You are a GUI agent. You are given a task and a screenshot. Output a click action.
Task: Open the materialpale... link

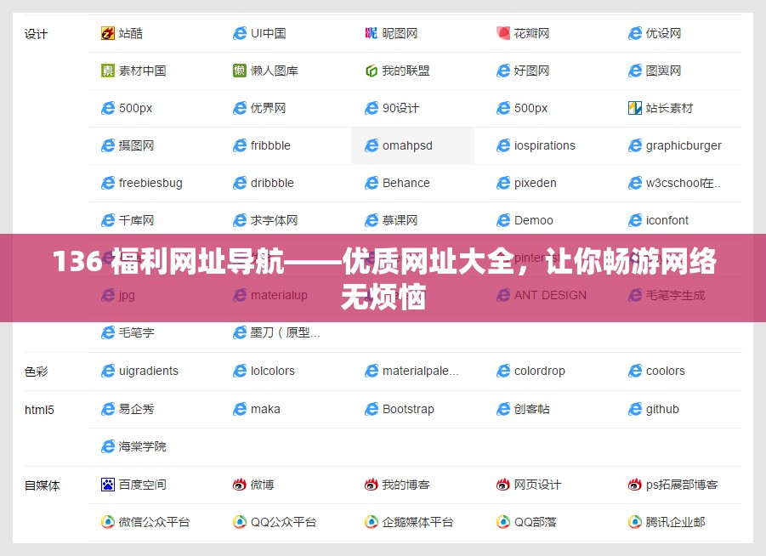[x=421, y=371]
